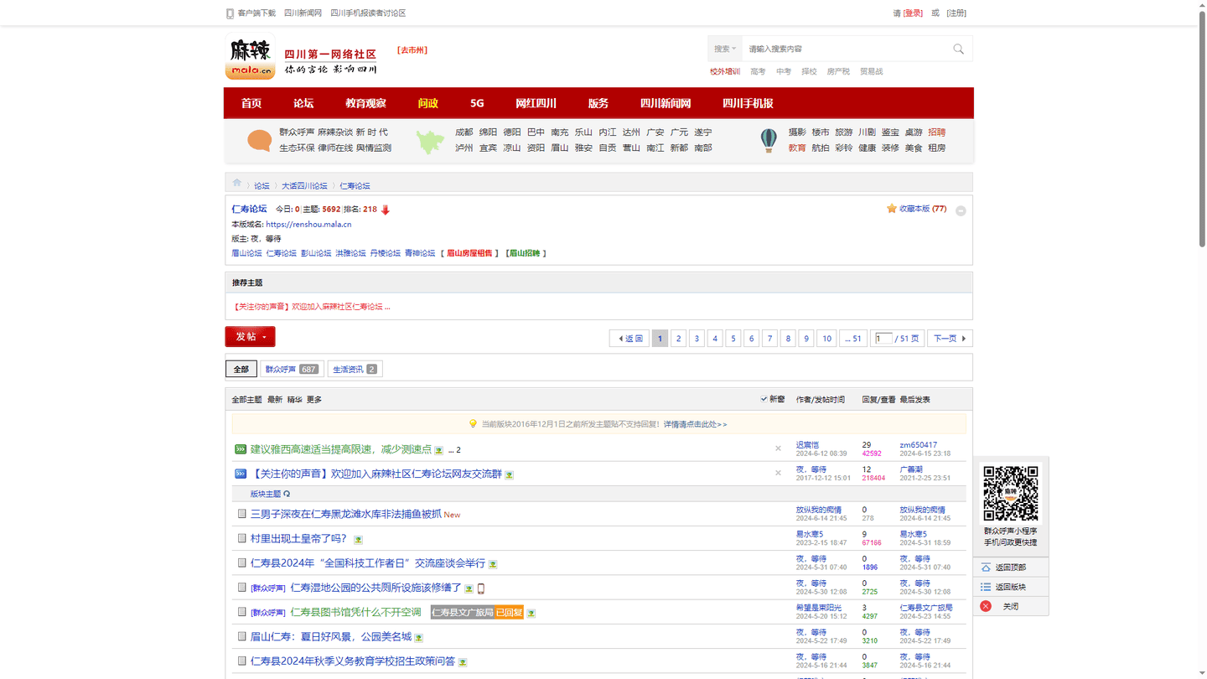
Task: Click the 校外培训 hot search link
Action: [725, 72]
